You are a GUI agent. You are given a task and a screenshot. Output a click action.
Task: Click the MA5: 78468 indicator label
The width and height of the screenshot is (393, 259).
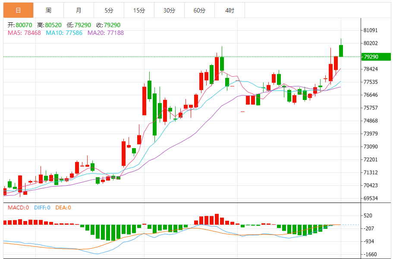pyautogui.click(x=24, y=33)
